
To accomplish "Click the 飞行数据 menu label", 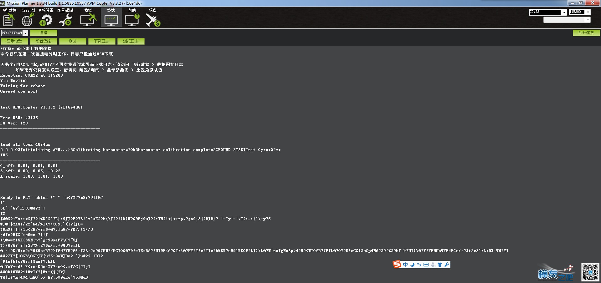I will click(x=9, y=11).
